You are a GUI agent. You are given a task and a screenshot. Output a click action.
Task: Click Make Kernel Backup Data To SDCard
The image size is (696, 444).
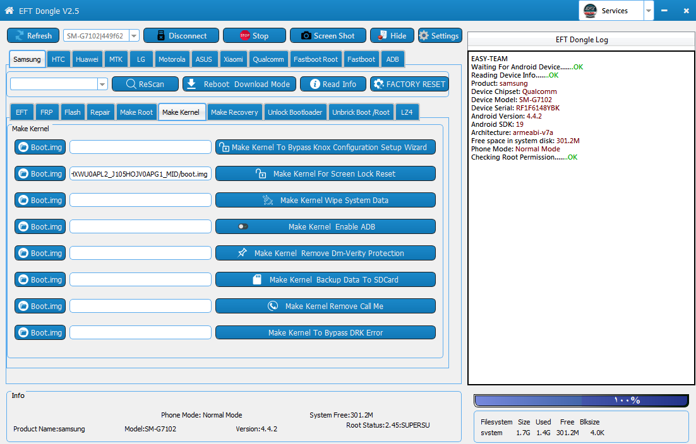[325, 279]
